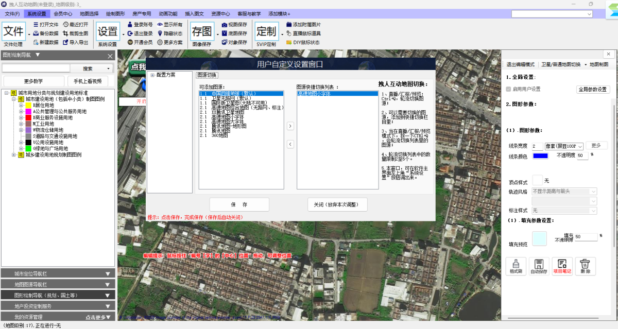The width and height of the screenshot is (618, 329).
Task: Select 卫星无路网 (默认) in source list
Action: [227, 98]
